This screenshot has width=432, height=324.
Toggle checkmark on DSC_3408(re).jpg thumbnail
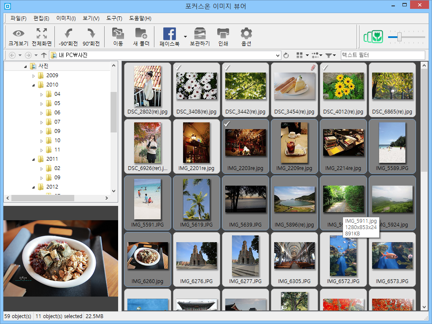point(178,67)
